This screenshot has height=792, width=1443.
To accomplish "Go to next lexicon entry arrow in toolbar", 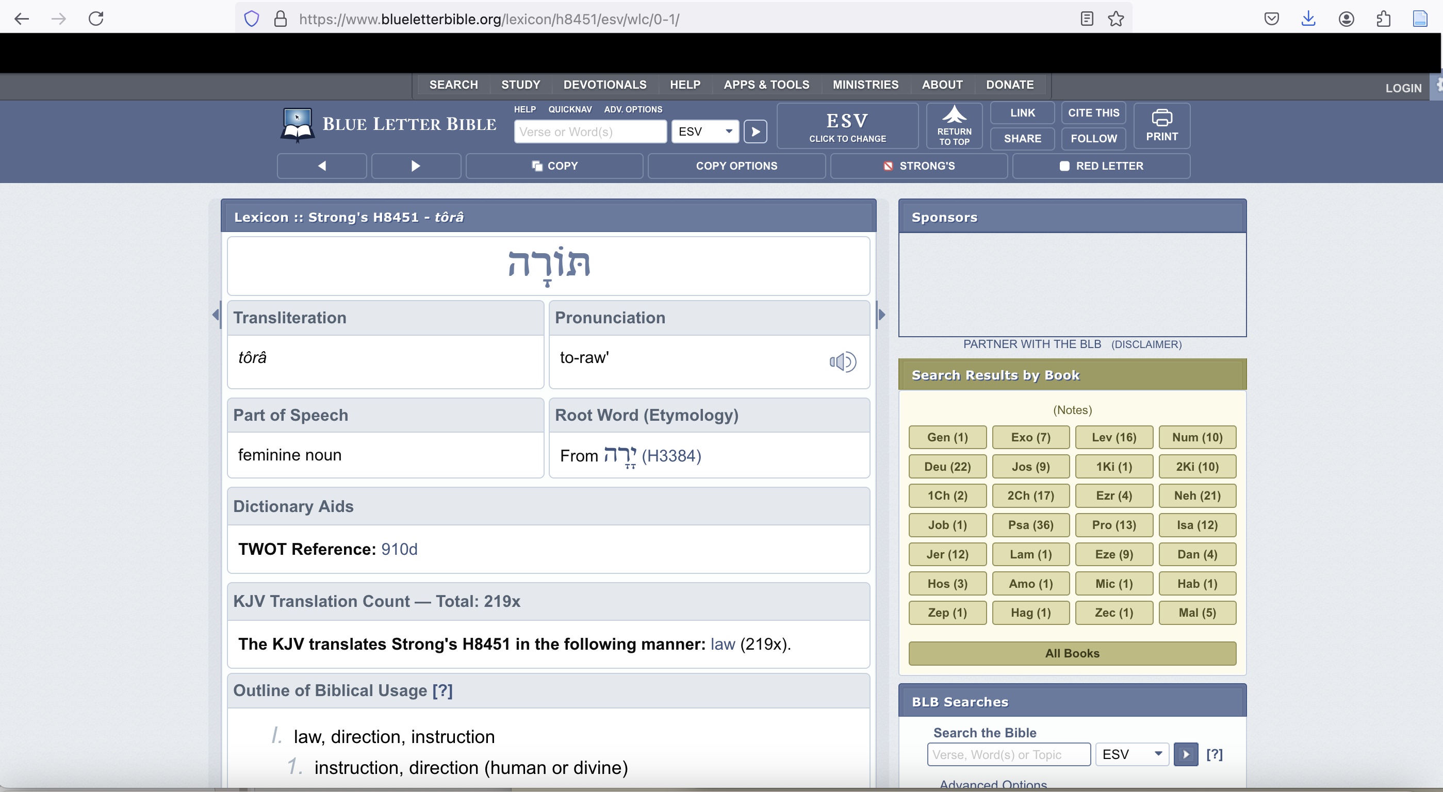I will click(416, 166).
